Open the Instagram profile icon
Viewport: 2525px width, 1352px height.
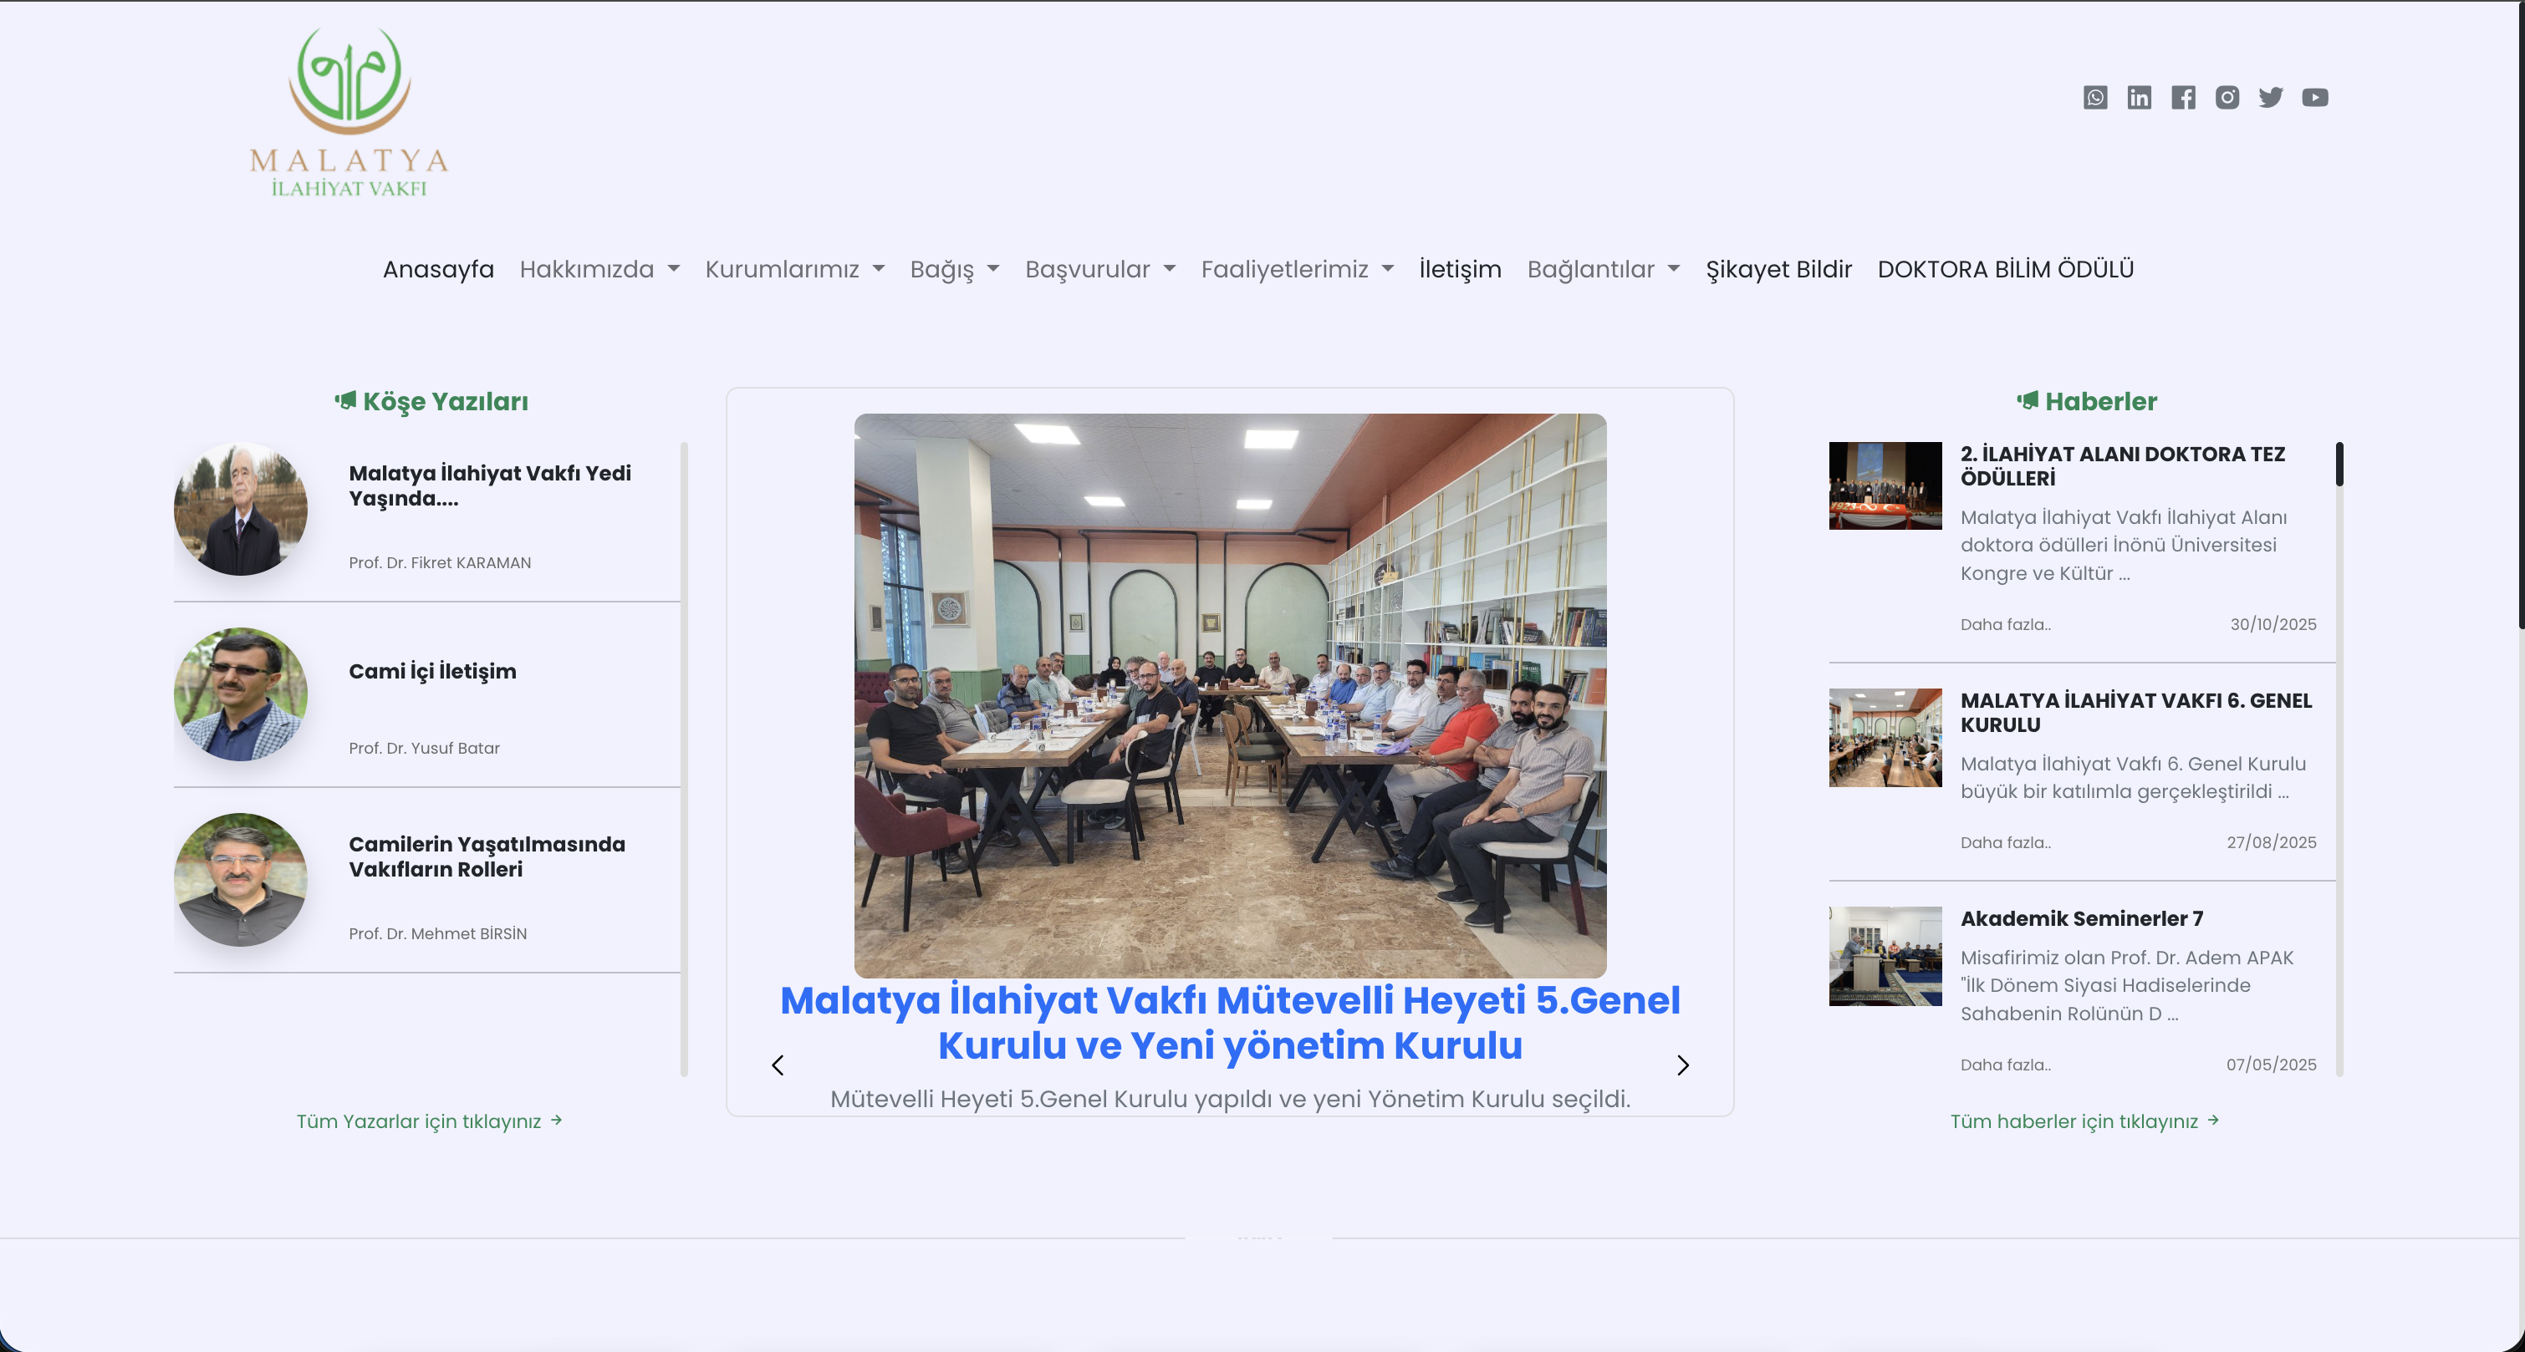pos(2228,96)
